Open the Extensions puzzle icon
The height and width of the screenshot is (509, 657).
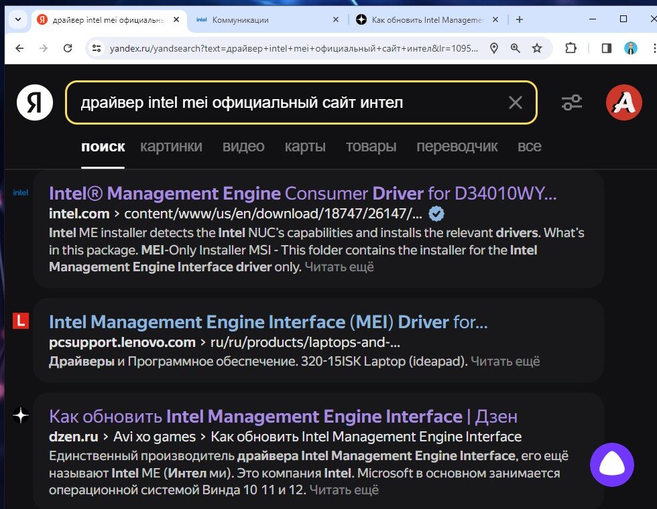point(571,48)
